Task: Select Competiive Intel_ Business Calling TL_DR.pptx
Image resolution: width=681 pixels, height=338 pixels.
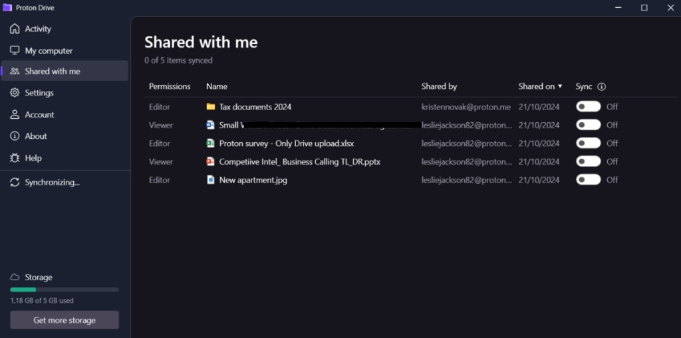Action: pos(300,161)
